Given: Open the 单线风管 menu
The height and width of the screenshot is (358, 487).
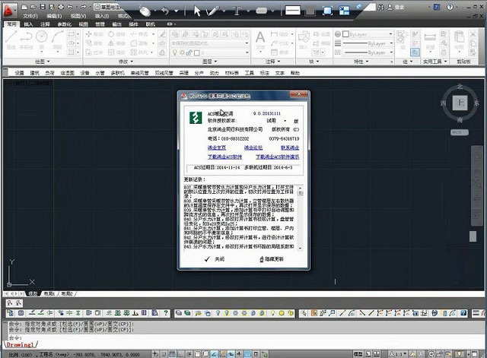Looking at the screenshot, I should pos(139,73).
